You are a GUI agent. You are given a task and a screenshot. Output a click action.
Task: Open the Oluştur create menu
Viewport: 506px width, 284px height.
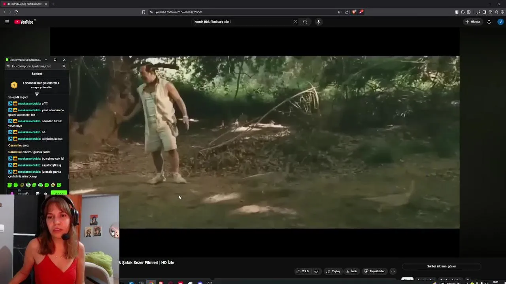point(473,22)
